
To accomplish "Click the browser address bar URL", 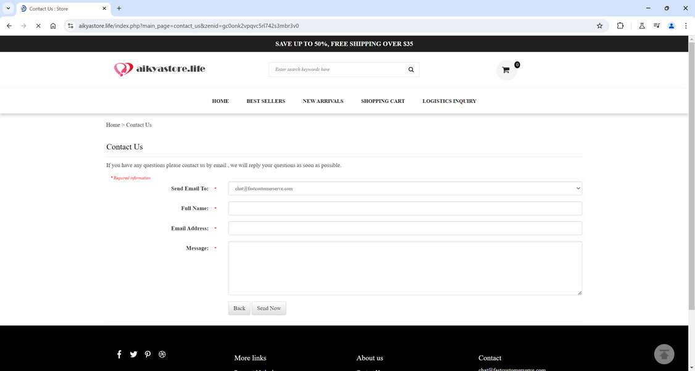I will (189, 26).
